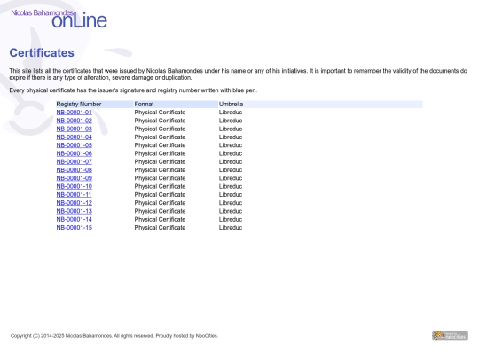This screenshot has width=479, height=359.
Task: Select Libreduc in the NB-00001-12 row
Action: click(231, 203)
